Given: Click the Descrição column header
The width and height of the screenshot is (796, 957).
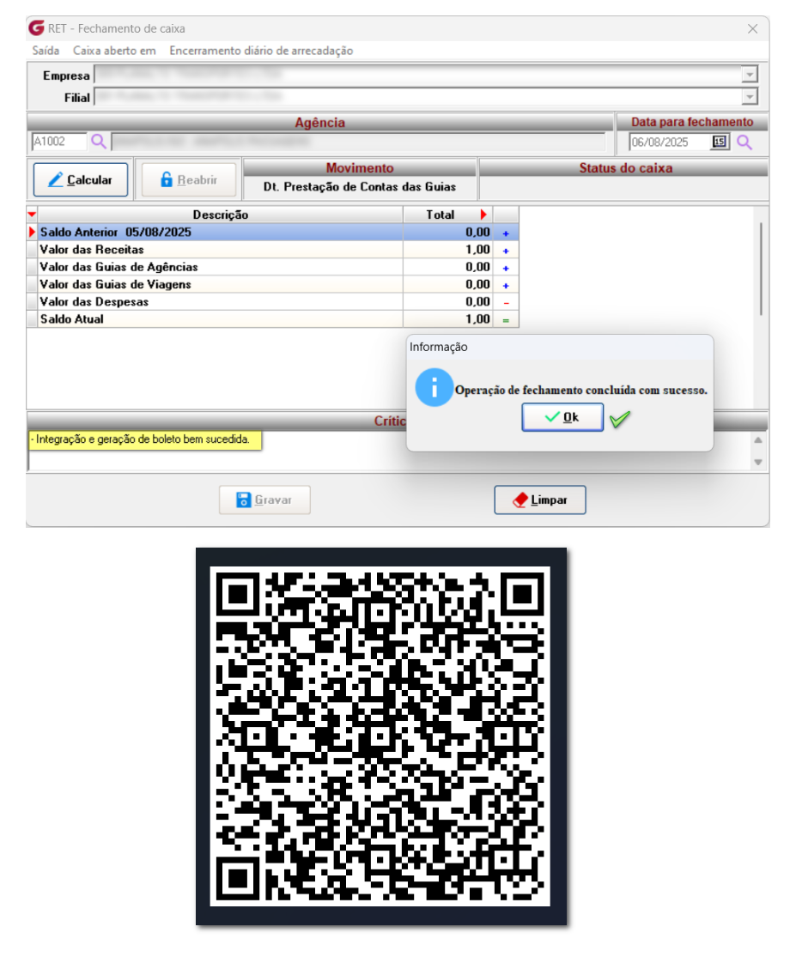Looking at the screenshot, I should pos(221,215).
